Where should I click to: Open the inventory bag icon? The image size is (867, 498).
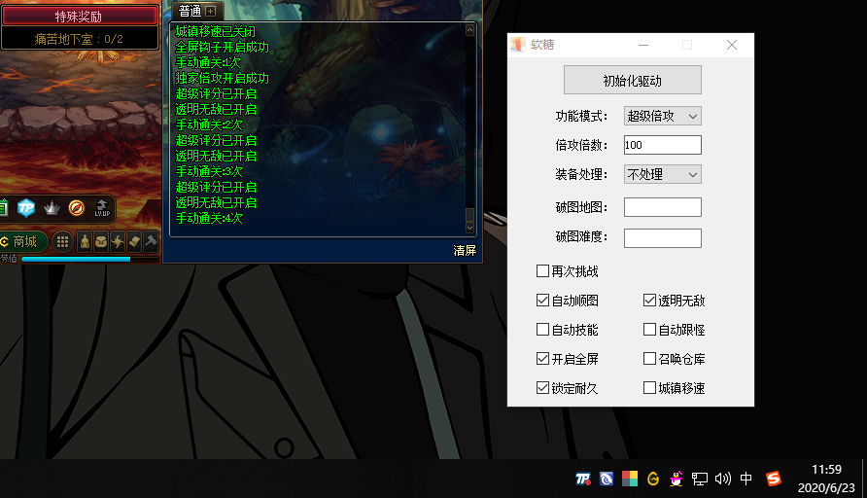pos(101,242)
